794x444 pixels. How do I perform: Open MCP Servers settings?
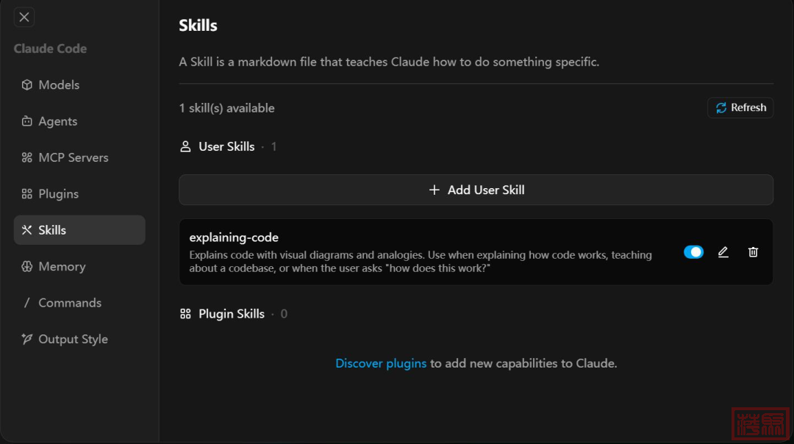(73, 157)
